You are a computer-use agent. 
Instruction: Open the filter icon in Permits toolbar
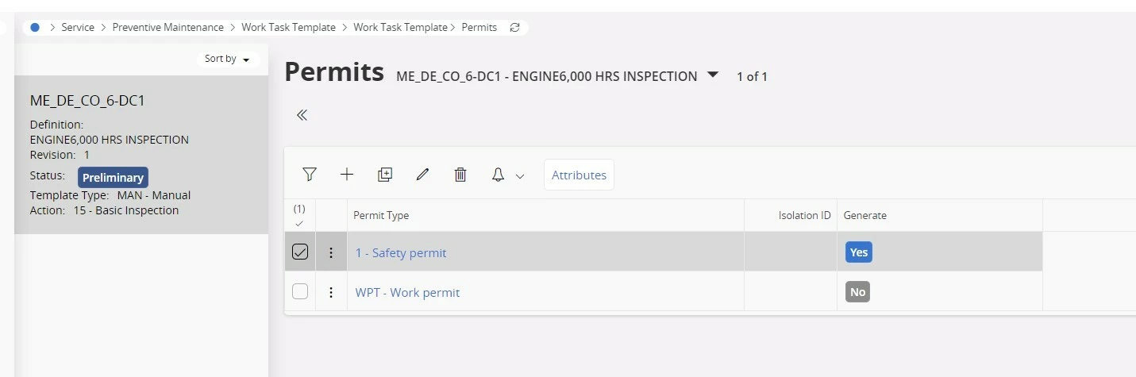(310, 175)
